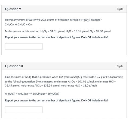Click the 3 pts label of Question 10
129x120 pixels.
120,66
